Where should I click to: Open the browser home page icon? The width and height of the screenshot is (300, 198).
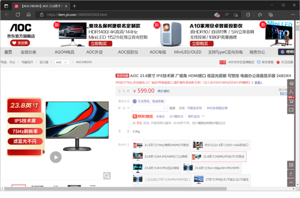pos(29,14)
